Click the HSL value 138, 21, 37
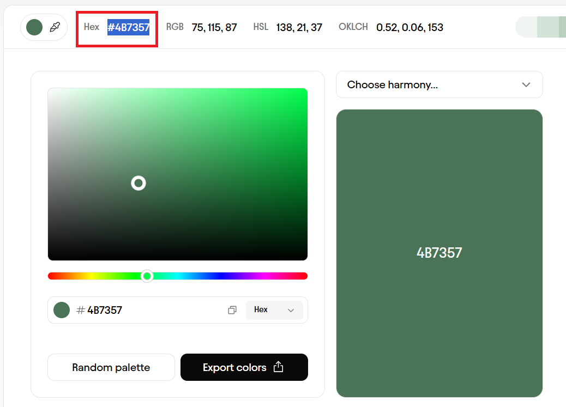 299,27
